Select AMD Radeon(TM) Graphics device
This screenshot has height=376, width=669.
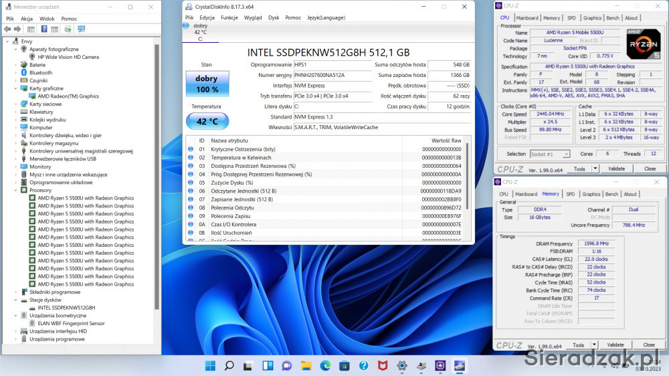[x=68, y=96]
